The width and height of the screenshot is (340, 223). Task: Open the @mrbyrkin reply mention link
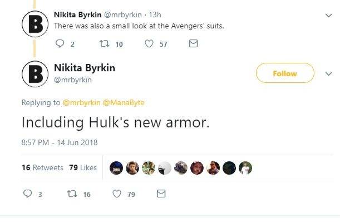click(x=81, y=102)
